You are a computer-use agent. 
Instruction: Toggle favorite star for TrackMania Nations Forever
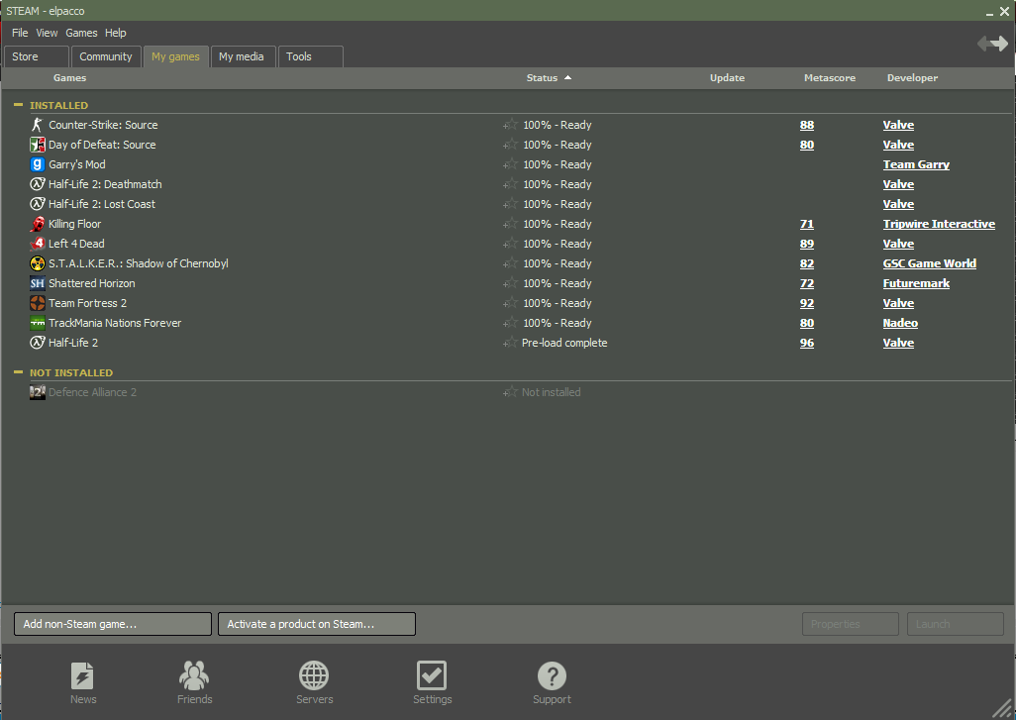tap(511, 322)
